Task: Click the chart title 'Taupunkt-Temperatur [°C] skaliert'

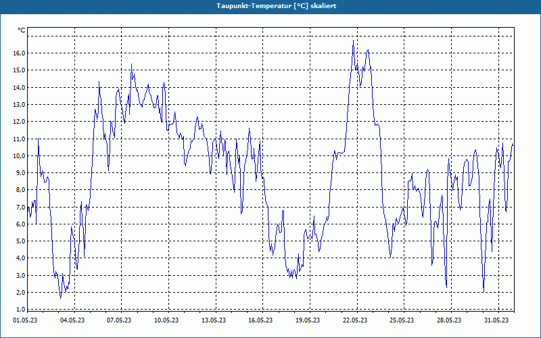Action: (x=277, y=6)
